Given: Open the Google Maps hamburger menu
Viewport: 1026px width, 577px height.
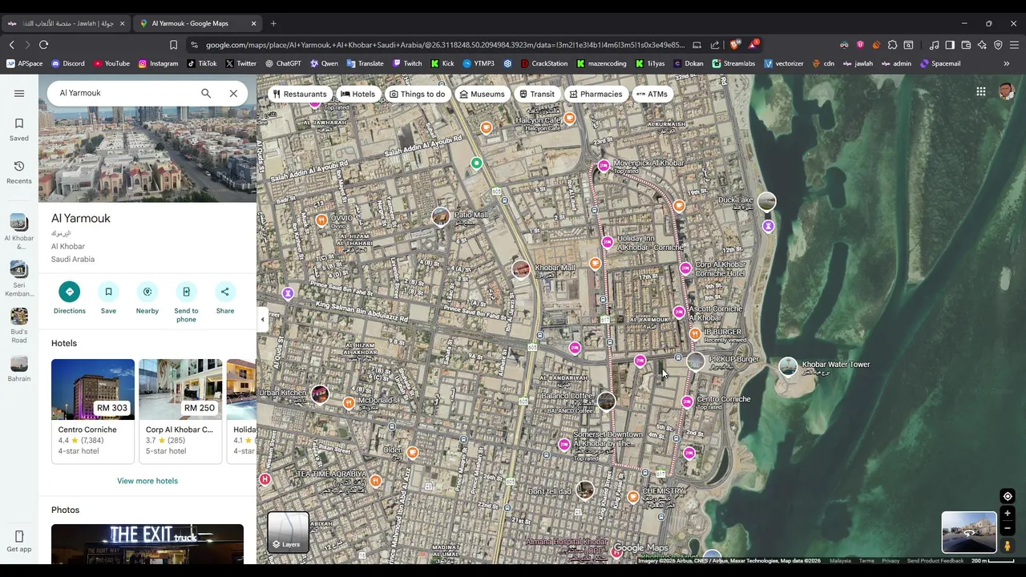Looking at the screenshot, I should click(x=19, y=93).
